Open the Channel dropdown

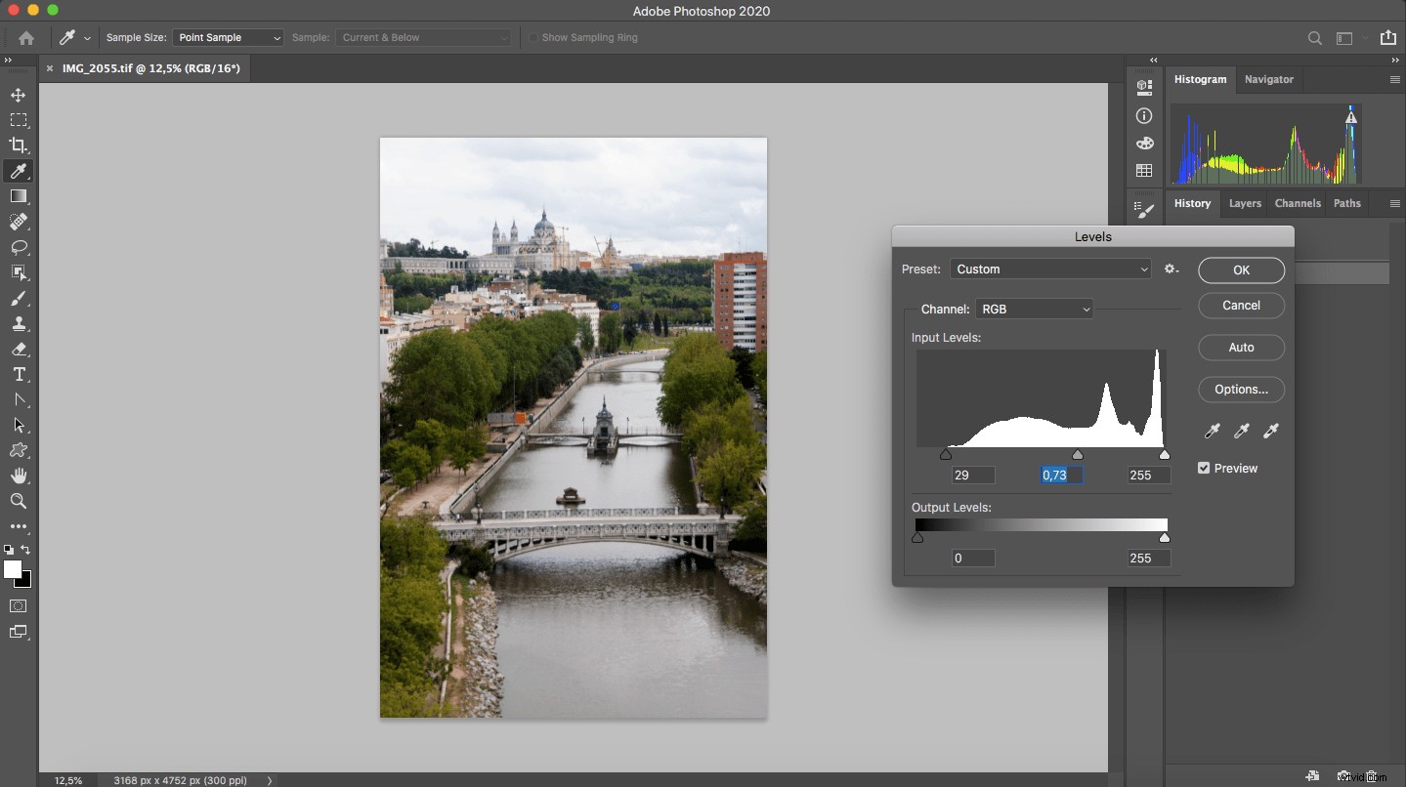click(1035, 310)
